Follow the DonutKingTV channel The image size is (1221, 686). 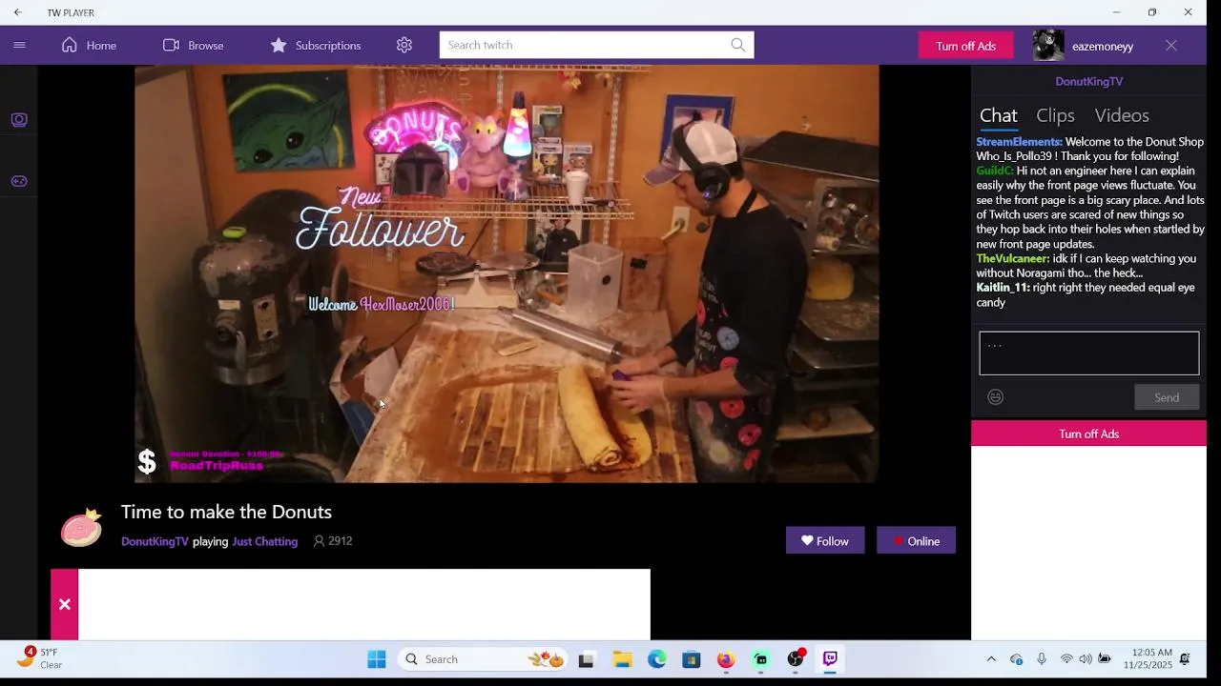(x=825, y=540)
